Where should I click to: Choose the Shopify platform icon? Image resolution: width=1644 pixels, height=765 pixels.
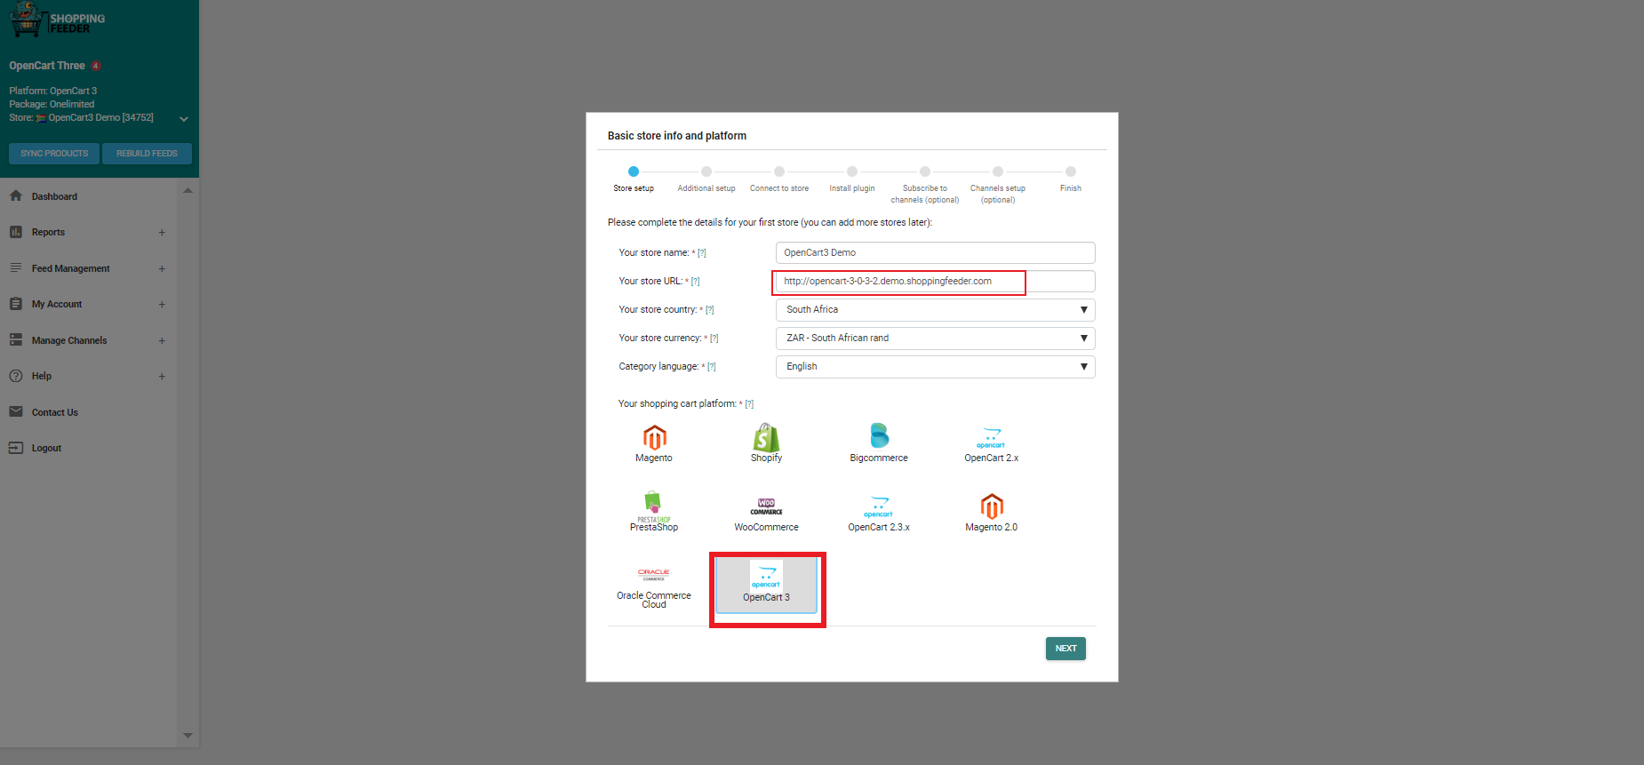pos(766,437)
